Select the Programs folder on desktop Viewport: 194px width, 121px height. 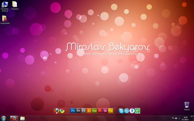pos(15,5)
